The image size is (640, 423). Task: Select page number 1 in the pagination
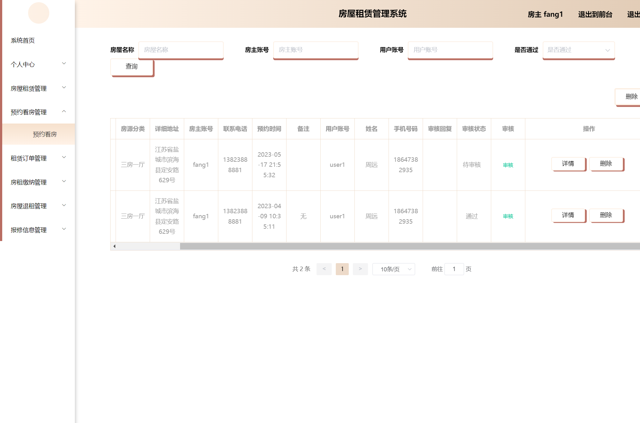(x=342, y=269)
